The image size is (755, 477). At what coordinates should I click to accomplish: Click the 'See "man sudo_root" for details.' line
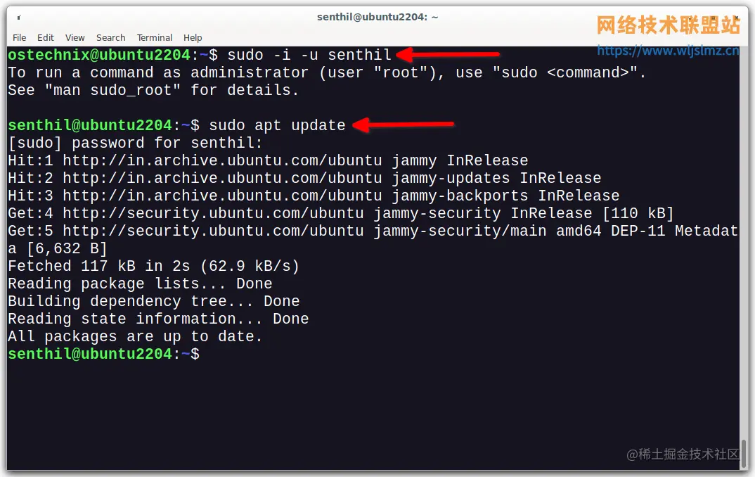coord(153,90)
